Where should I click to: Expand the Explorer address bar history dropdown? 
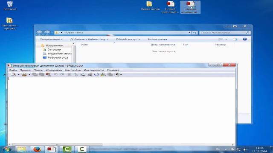(189, 33)
